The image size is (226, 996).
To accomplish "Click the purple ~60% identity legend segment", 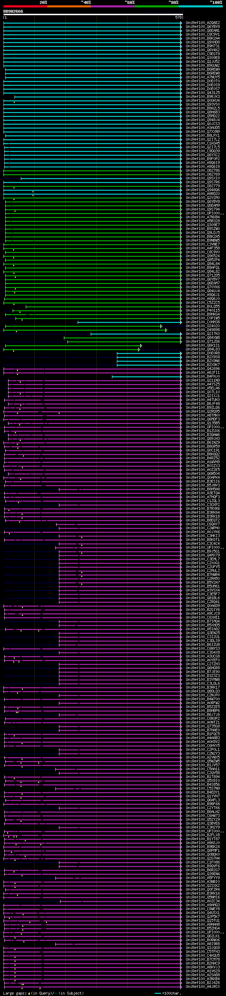I will [x=113, y=6].
